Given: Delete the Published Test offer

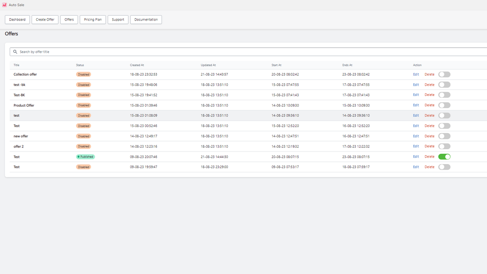Looking at the screenshot, I should [x=430, y=156].
